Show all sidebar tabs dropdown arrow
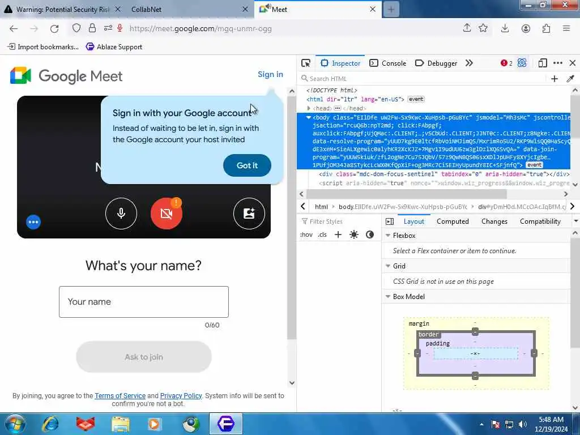 (575, 221)
